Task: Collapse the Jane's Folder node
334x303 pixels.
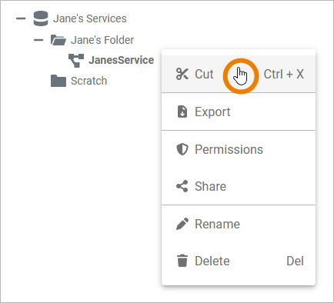Action: (x=38, y=40)
